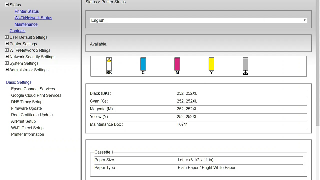This screenshot has height=180, width=320.
Task: Click the 'T6711' maintenance box value
Action: point(182,124)
